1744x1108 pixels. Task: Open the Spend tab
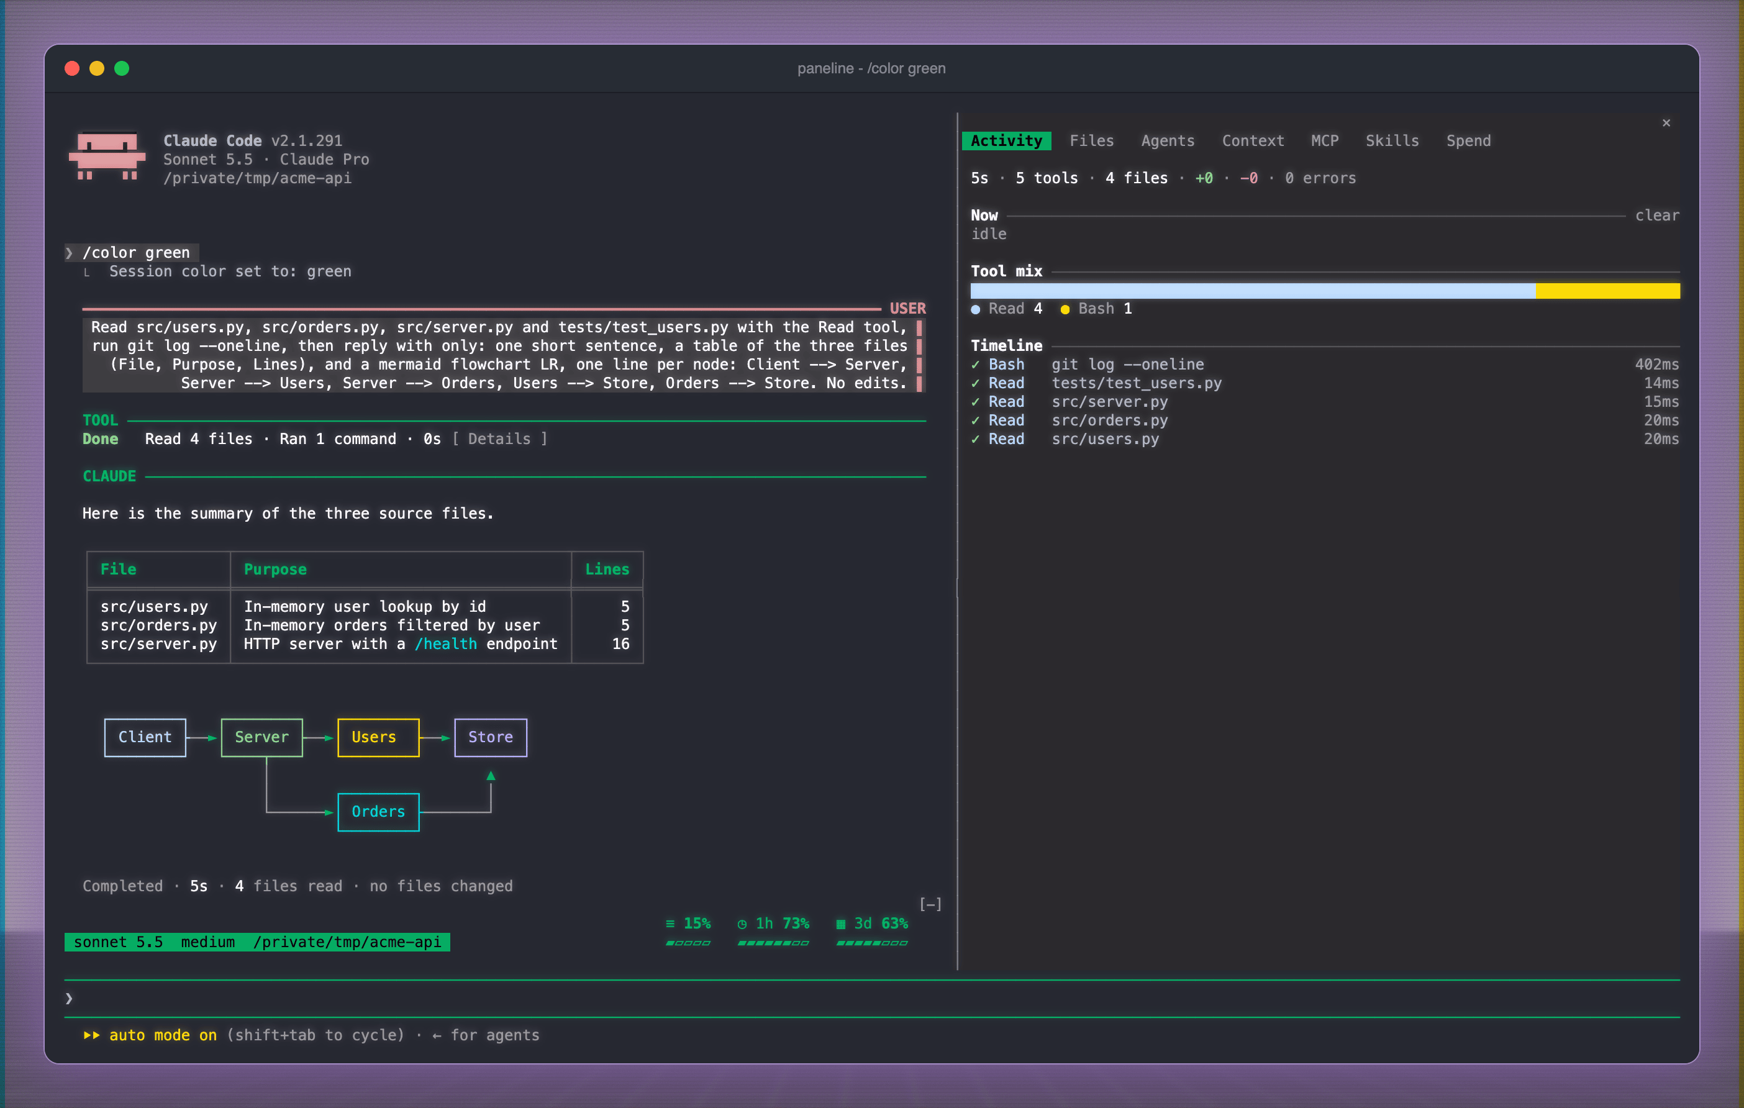[1468, 140]
